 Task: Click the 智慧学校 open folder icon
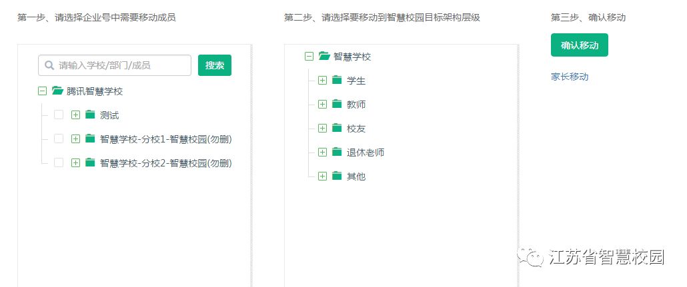324,55
